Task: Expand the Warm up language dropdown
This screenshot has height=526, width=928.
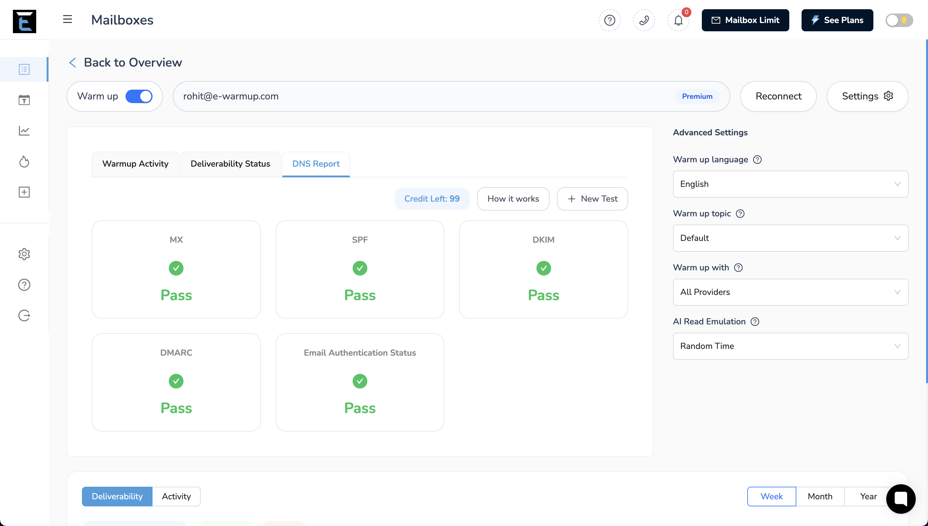Action: point(790,184)
